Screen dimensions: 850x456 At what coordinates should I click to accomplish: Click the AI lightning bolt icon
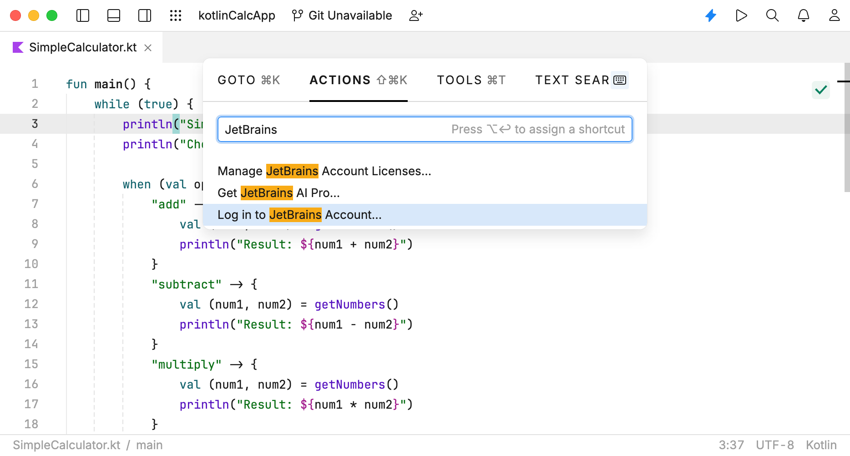click(710, 15)
